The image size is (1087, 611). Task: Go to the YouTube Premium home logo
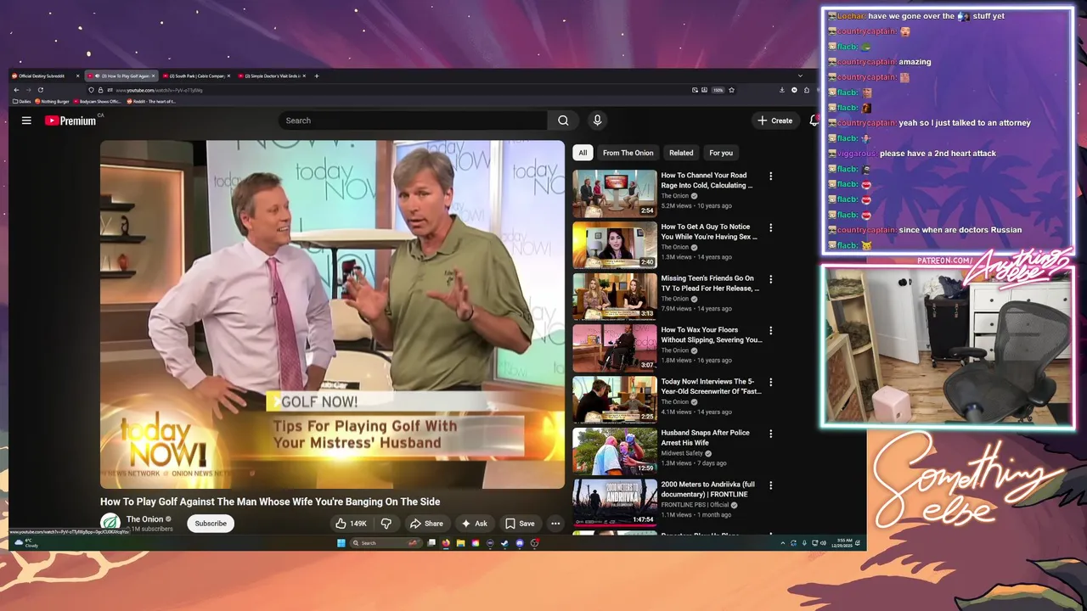(x=70, y=121)
